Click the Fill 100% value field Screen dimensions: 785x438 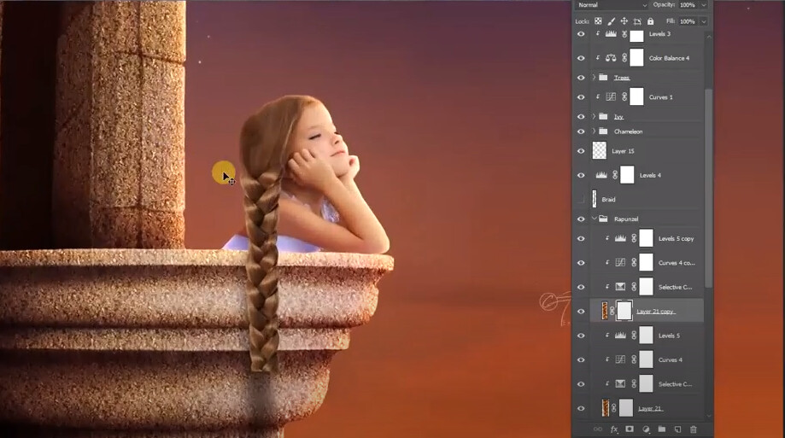688,21
